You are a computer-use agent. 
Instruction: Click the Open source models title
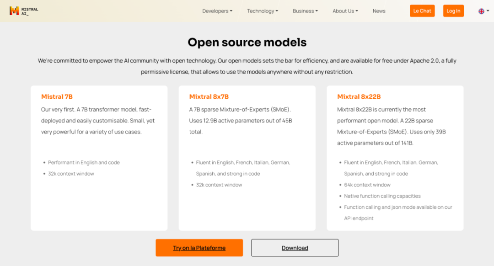tap(247, 43)
